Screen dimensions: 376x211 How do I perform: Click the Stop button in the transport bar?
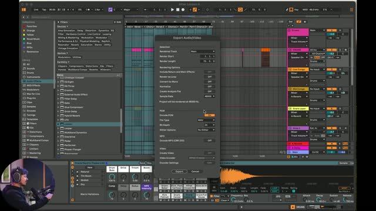177,9
